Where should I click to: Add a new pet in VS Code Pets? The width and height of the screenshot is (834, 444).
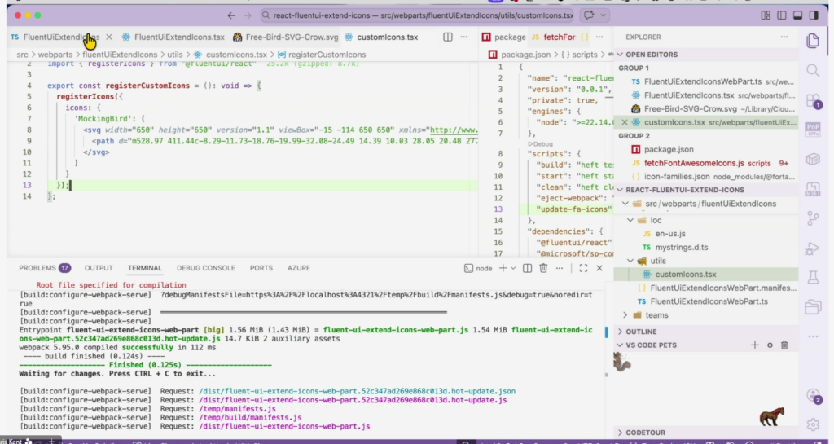[753, 345]
